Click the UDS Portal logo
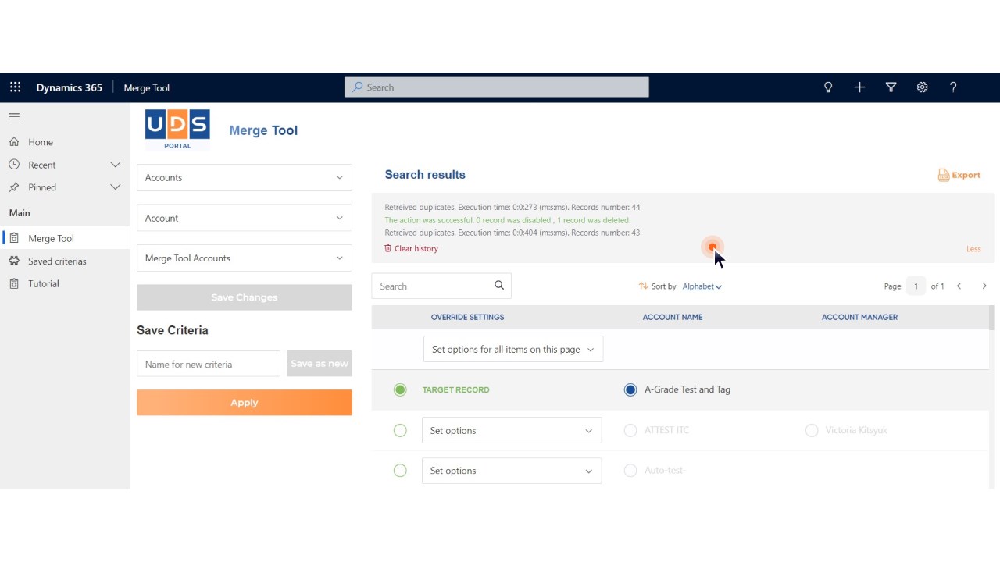This screenshot has width=1000, height=562. (x=177, y=130)
